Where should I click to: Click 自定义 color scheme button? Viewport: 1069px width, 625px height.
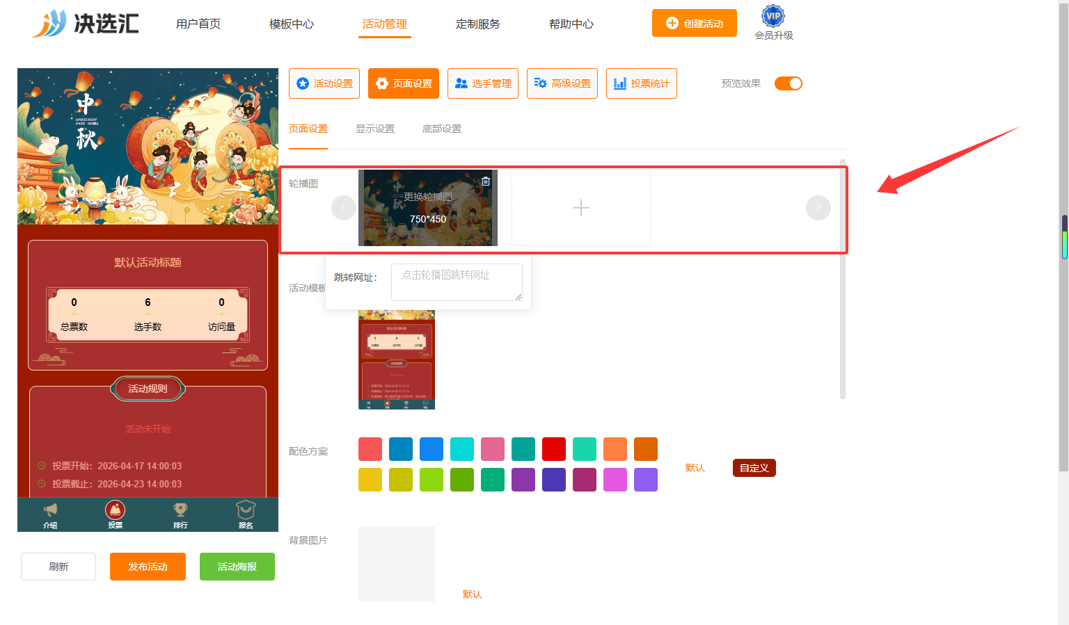754,468
